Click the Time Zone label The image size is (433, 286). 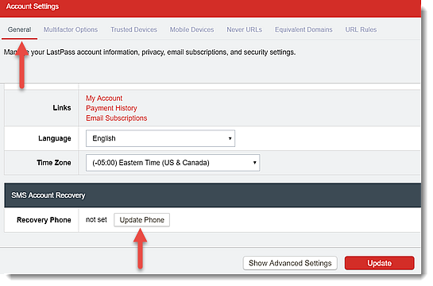tap(54, 163)
